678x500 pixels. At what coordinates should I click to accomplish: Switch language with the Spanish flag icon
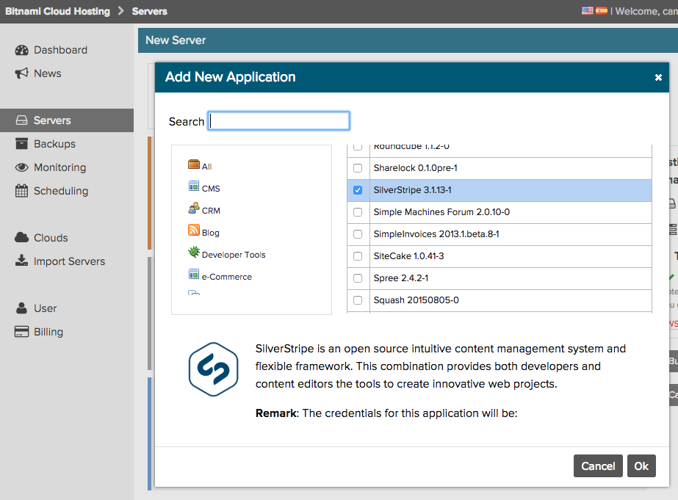click(602, 11)
